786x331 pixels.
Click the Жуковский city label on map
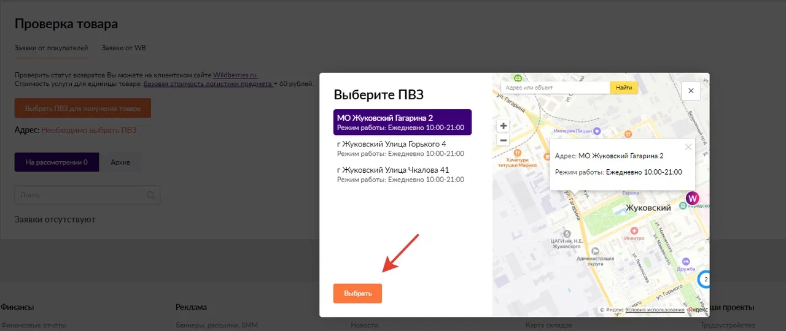[648, 208]
